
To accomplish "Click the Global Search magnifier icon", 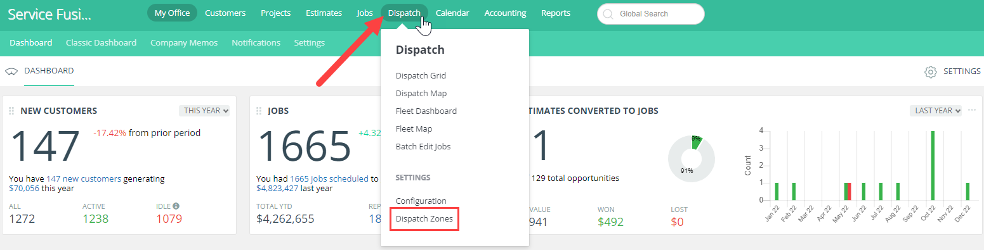I will pos(608,13).
